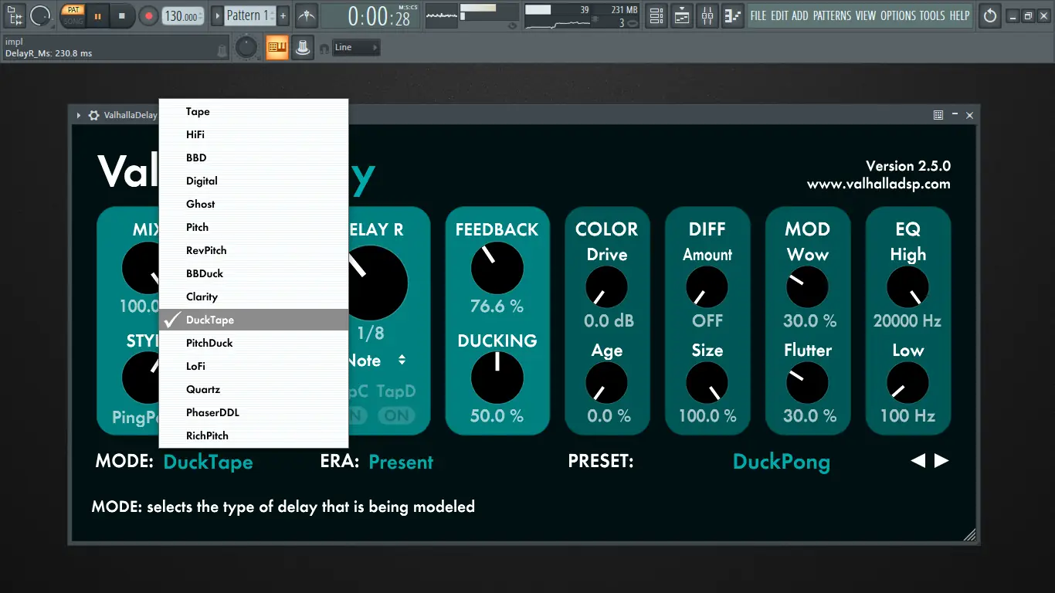1055x593 pixels.
Task: Open the FILE menu
Action: (x=758, y=15)
